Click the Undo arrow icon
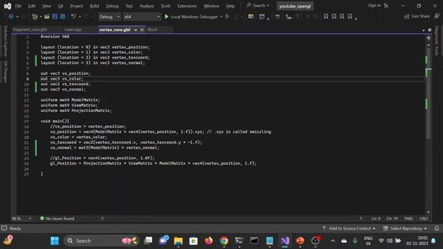The height and width of the screenshot is (249, 443). pos(73,17)
